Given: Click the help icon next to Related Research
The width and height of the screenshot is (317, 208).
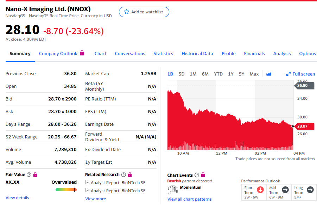Looking at the screenshot, I should point(123,175).
